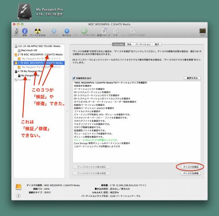Open the Info (情報) toolbar icon
Screen dimensions: 219x216
[x=25, y=31]
